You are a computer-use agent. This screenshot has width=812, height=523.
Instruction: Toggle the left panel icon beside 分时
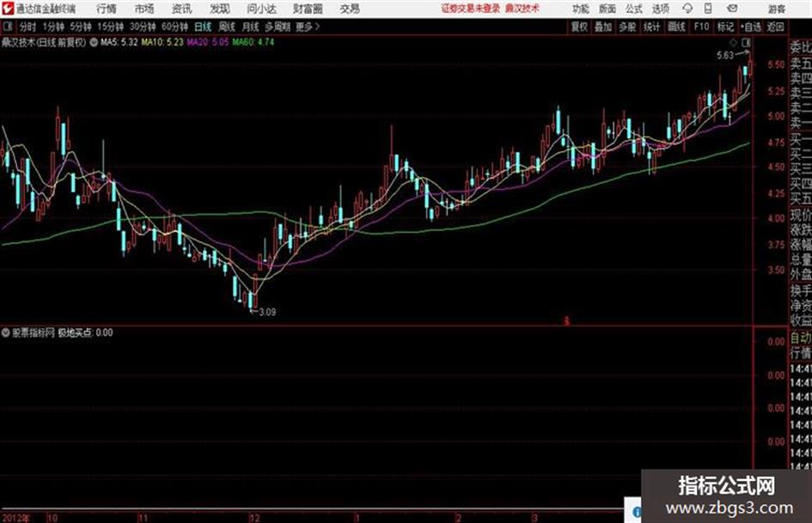[x=7, y=27]
